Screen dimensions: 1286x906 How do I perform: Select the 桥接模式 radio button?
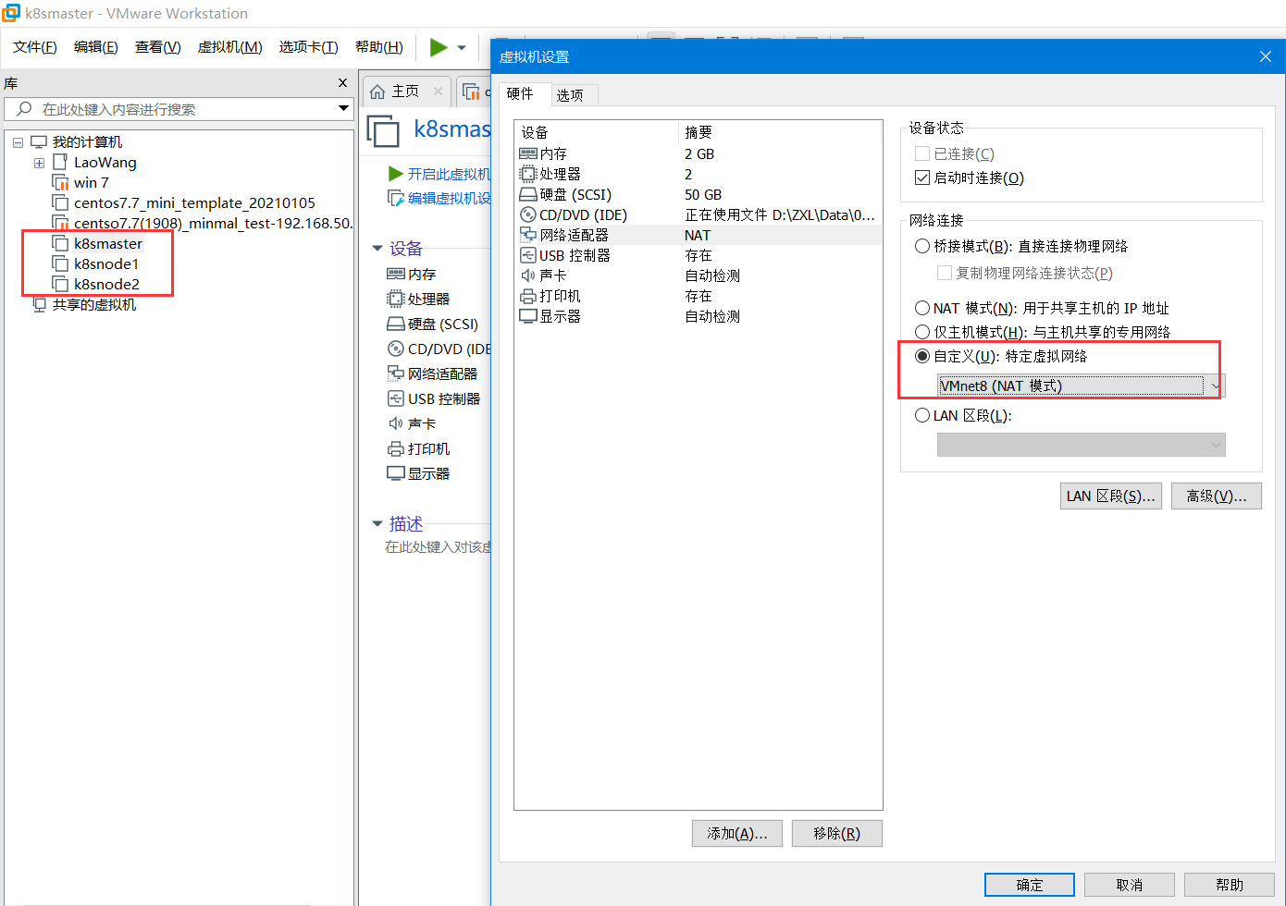pos(921,246)
